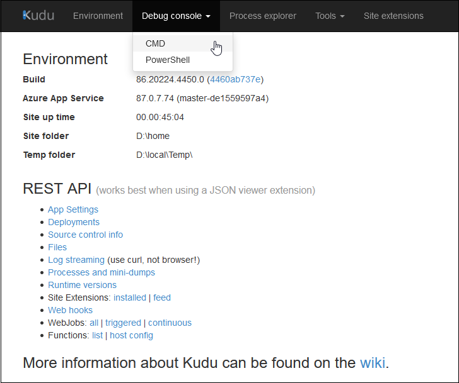The width and height of the screenshot is (459, 383).
Task: Click the Kudu logo
Action: coord(38,16)
